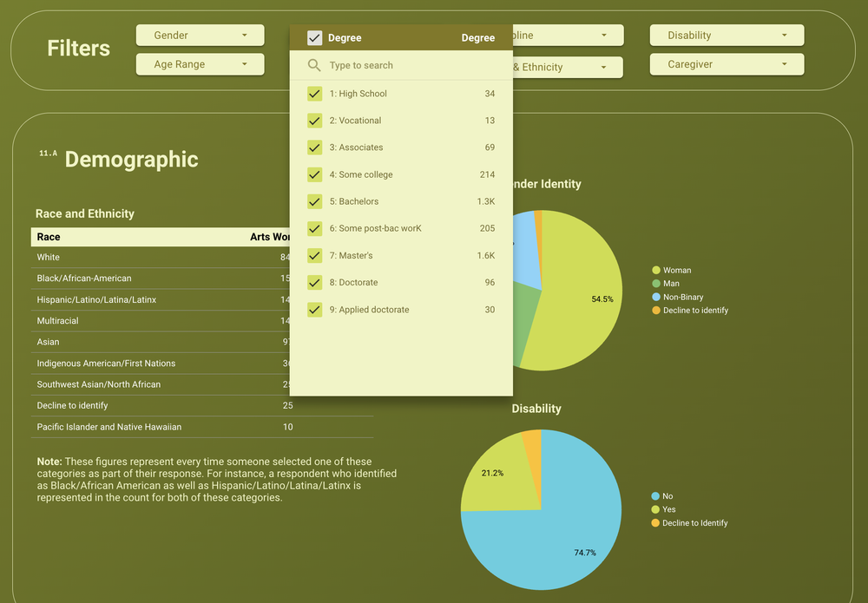
Task: Open the Race & Ethnicity filter dropdown
Action: click(573, 67)
